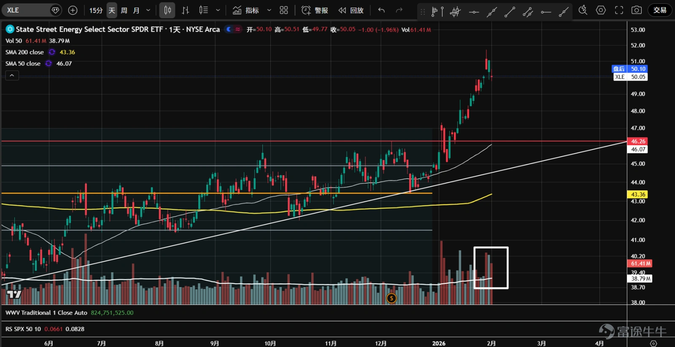Select the SMA 50 close indicator legend
The width and height of the screenshot is (675, 347).
[23, 64]
